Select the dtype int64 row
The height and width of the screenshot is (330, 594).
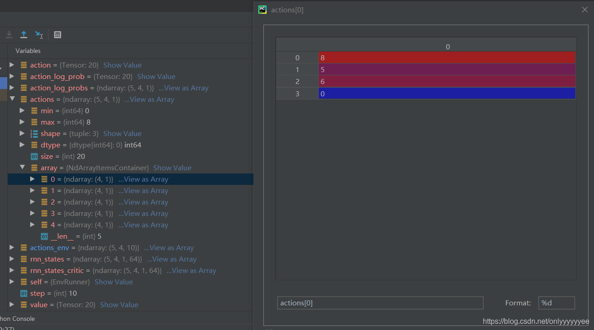click(x=130, y=145)
